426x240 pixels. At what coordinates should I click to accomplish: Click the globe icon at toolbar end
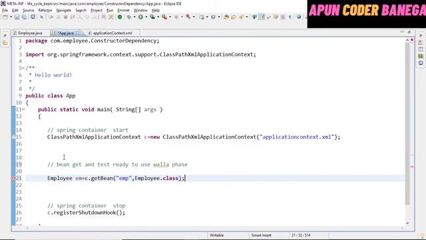coord(299,17)
